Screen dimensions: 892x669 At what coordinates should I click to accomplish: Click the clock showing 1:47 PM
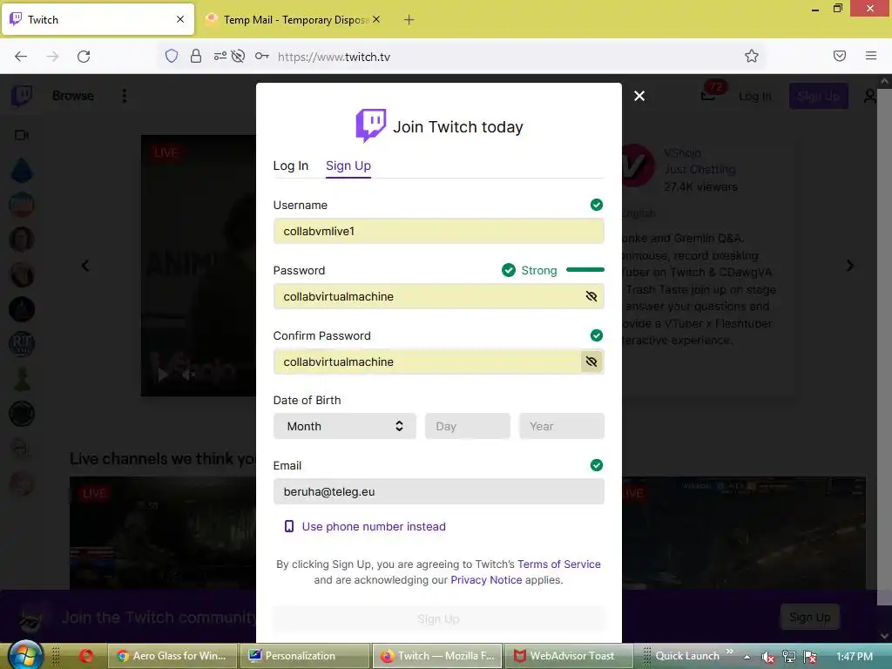point(855,657)
